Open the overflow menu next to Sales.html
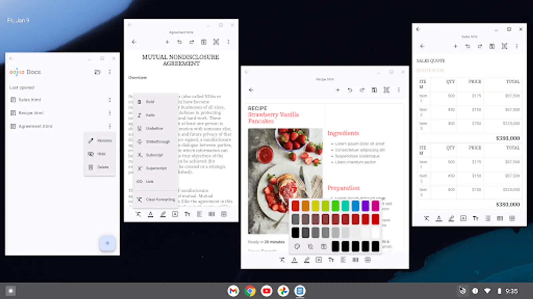 click(110, 99)
